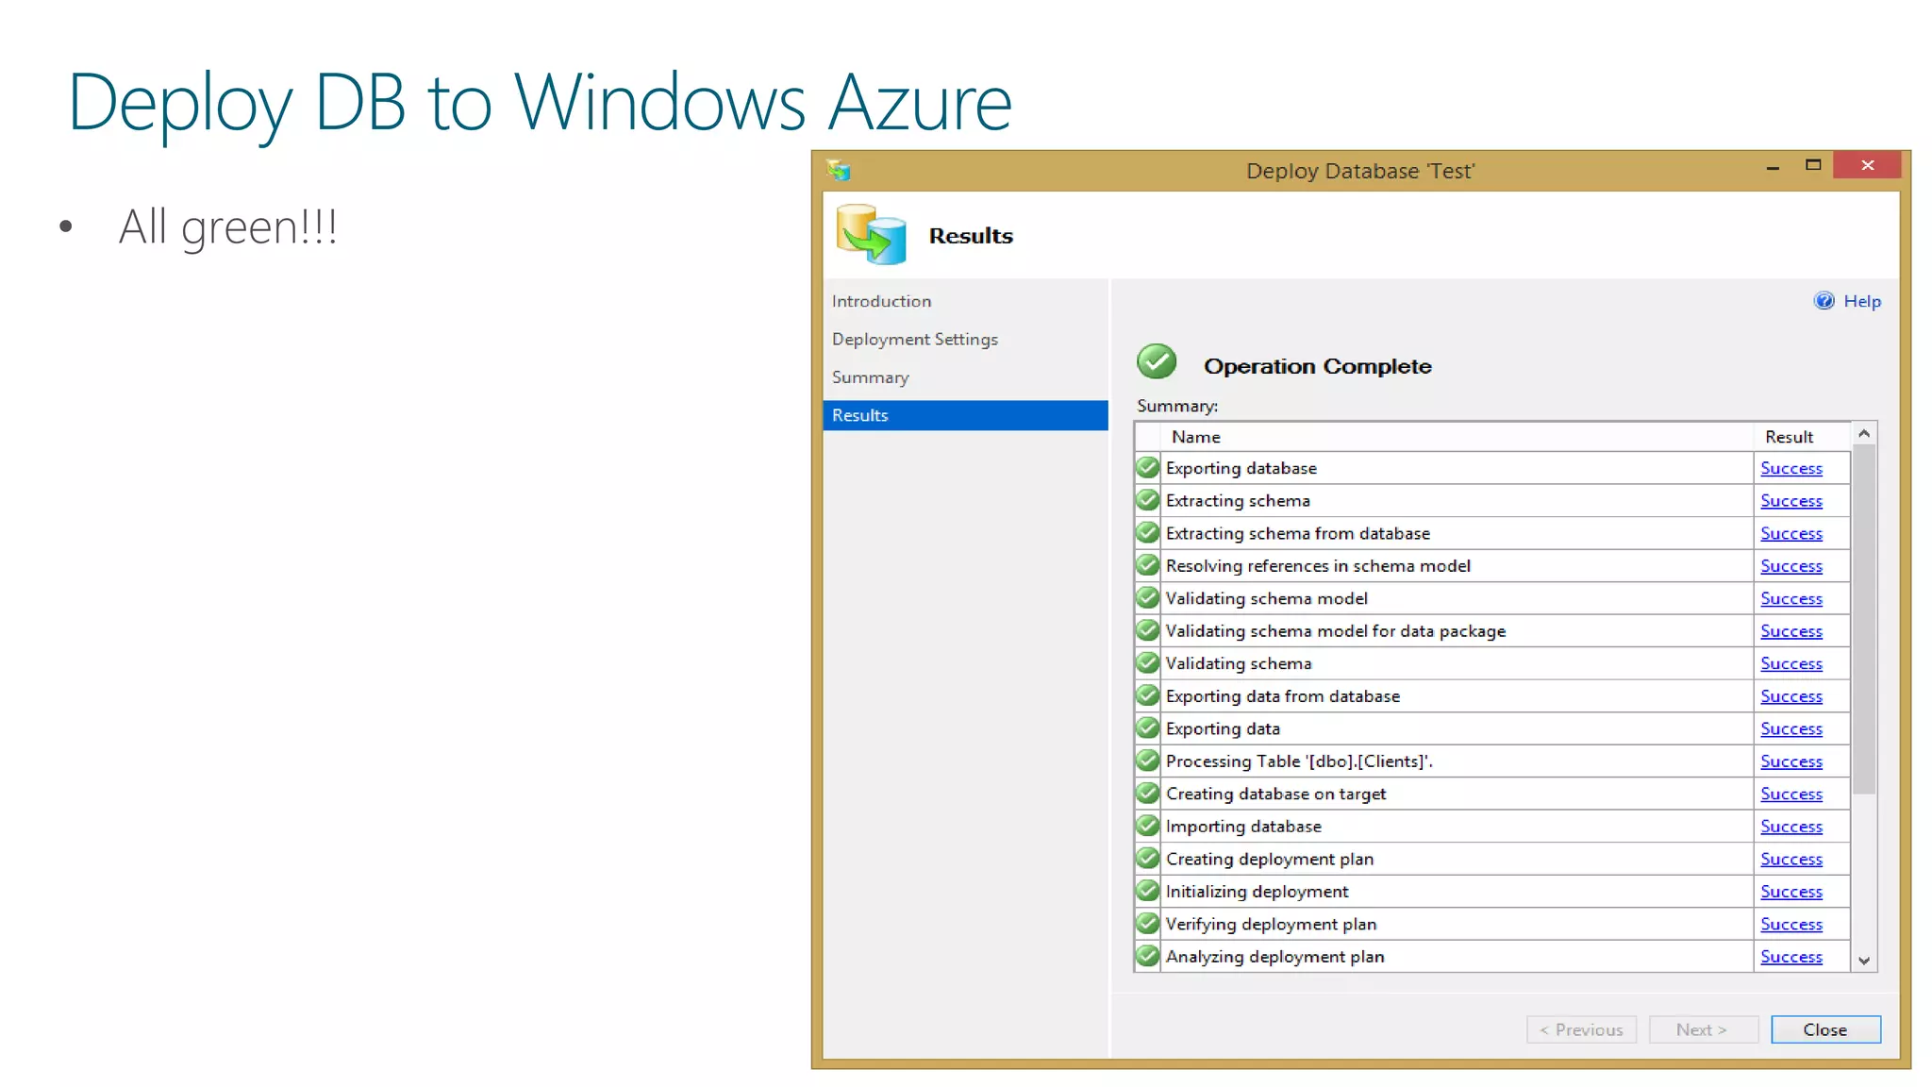1932x1087 pixels.
Task: Click the status icon for Validating schema model row
Action: 1147,597
